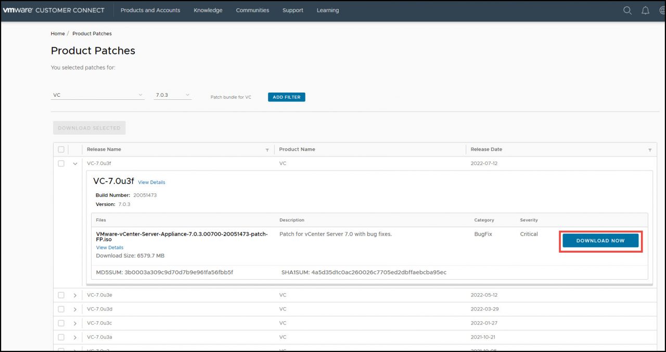Click the ADD FILTER button

pyautogui.click(x=286, y=97)
